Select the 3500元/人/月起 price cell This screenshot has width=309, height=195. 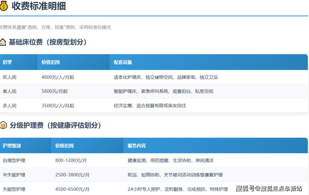[58, 106]
